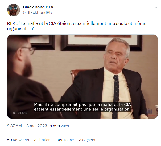Click the CHIEFNERD watermark in the video
Screen dimensions: 161x146
pos(20,113)
